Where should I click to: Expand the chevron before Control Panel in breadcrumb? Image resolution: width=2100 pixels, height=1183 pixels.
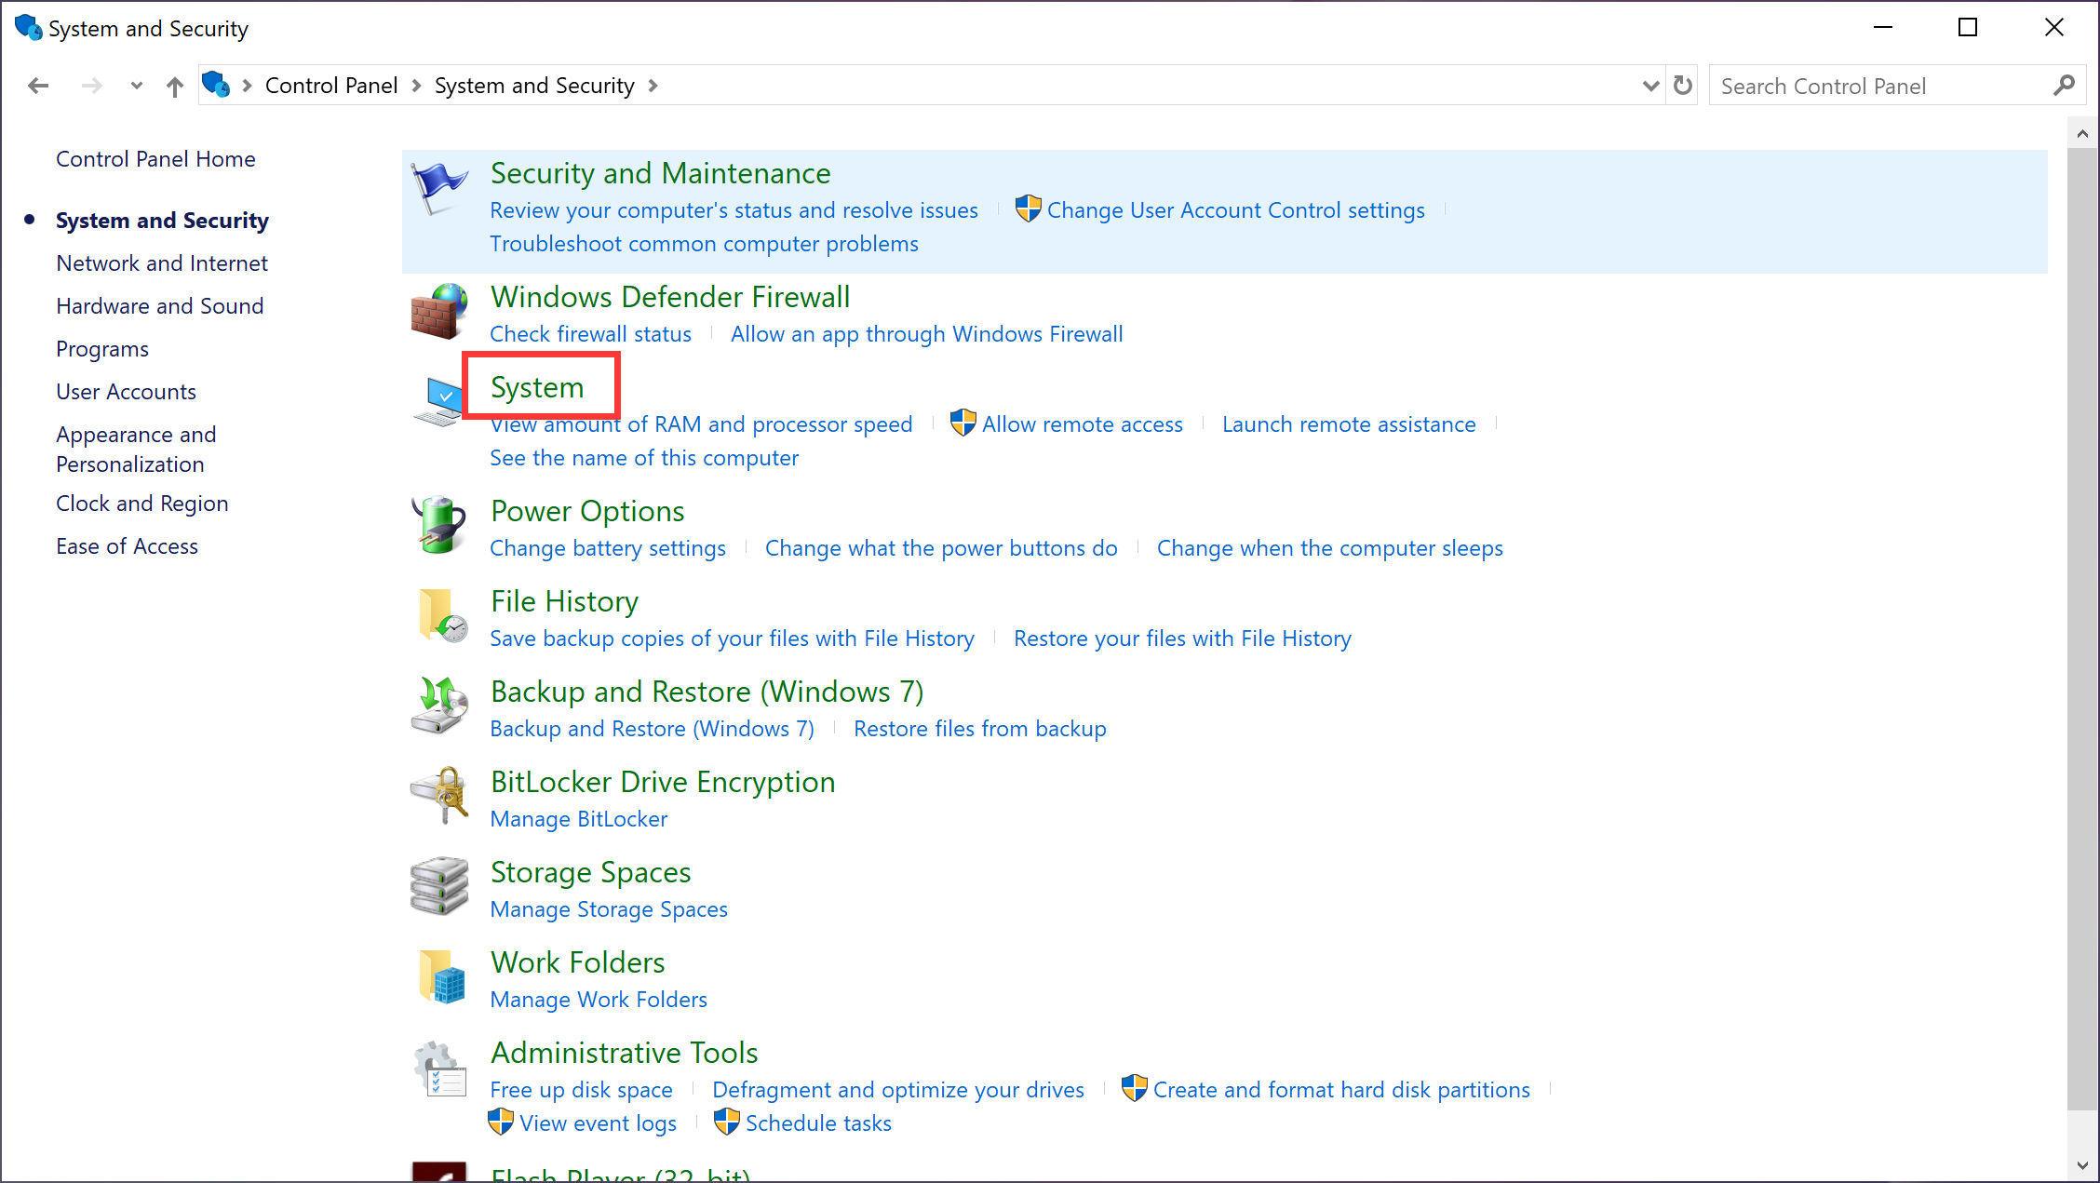[247, 86]
